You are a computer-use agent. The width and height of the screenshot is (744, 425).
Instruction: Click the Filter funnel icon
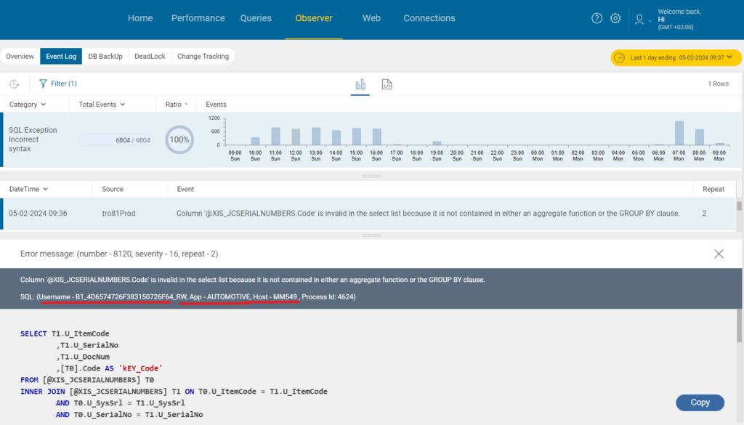(43, 84)
